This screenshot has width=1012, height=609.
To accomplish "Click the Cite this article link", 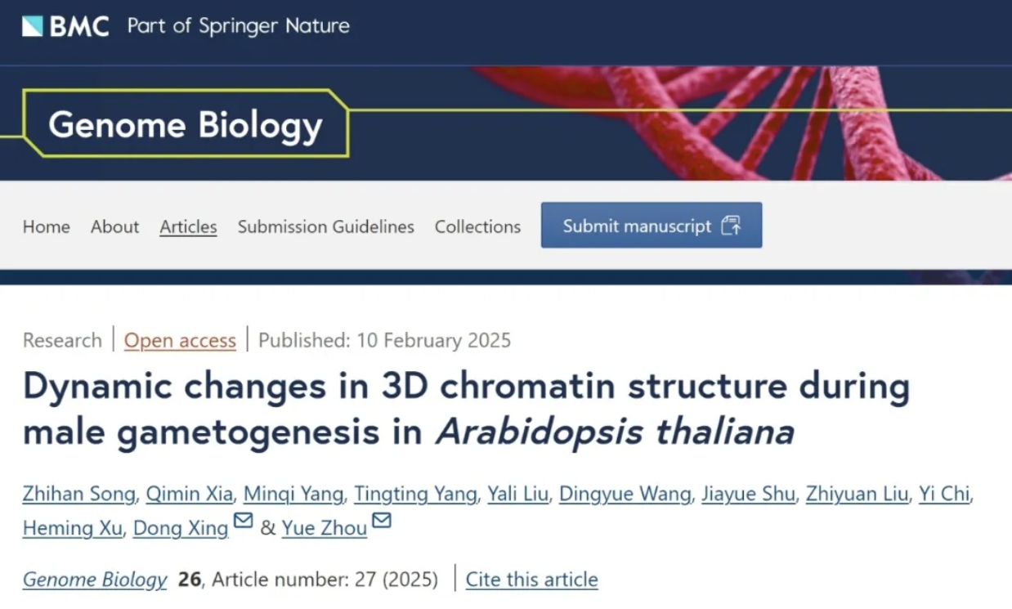I will click(531, 580).
